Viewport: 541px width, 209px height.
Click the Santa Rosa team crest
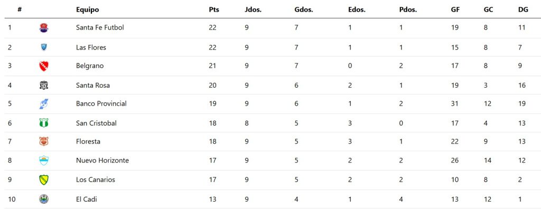click(44, 85)
